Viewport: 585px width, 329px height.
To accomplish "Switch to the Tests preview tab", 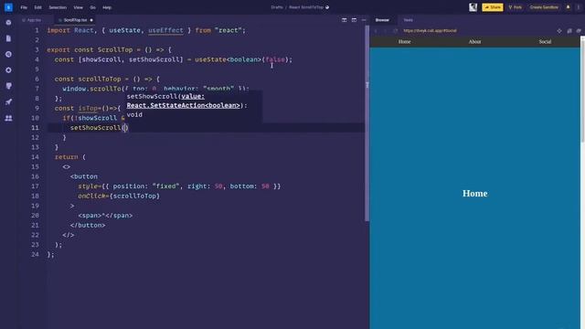I will (409, 20).
